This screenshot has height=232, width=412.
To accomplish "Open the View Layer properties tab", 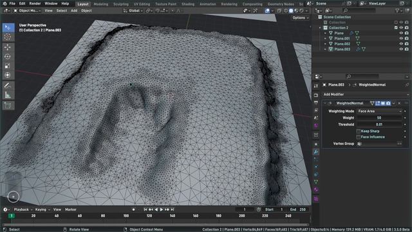I will (x=316, y=110).
